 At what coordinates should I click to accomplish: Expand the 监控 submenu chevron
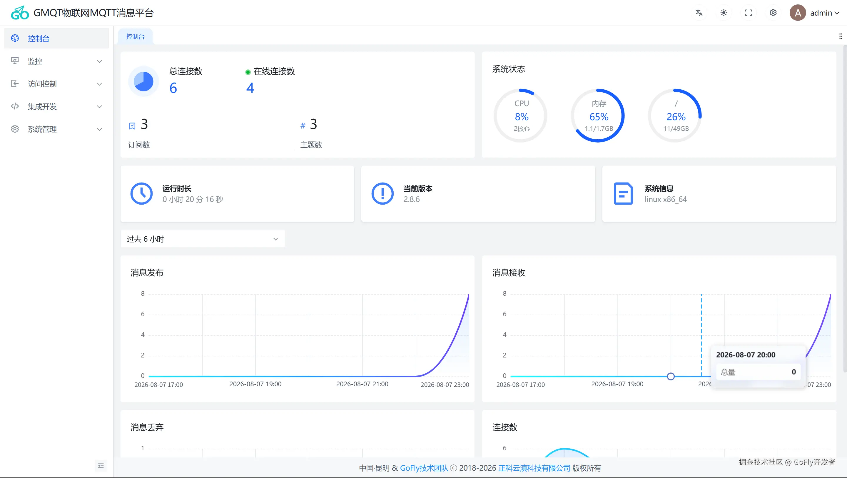tap(99, 61)
